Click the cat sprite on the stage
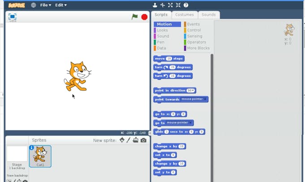 (x=78, y=76)
